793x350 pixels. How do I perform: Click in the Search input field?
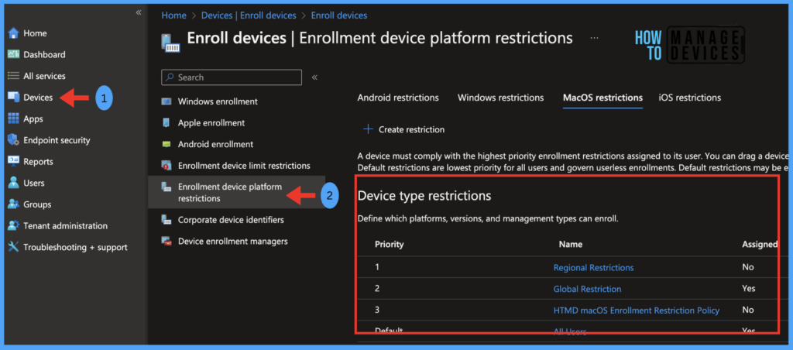pos(231,77)
